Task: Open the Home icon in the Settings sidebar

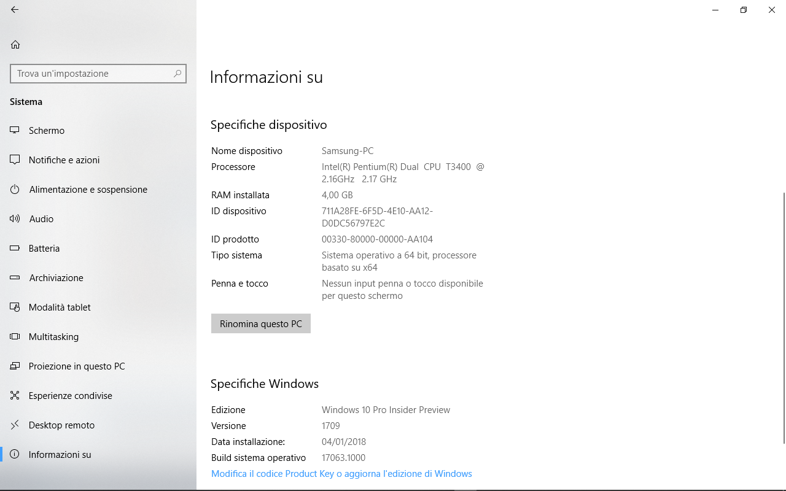Action: 15,44
